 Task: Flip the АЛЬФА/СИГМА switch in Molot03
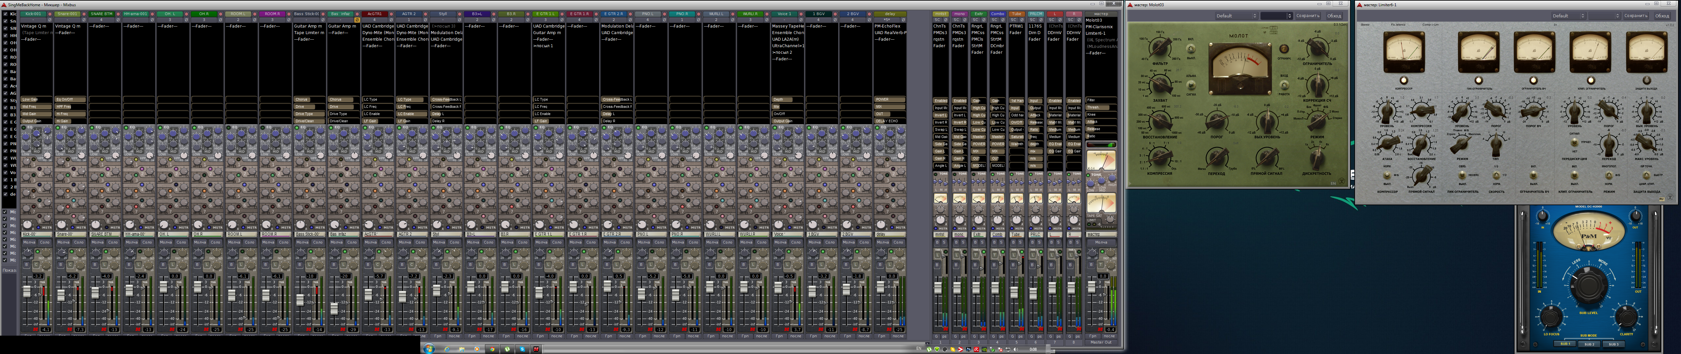[1191, 85]
